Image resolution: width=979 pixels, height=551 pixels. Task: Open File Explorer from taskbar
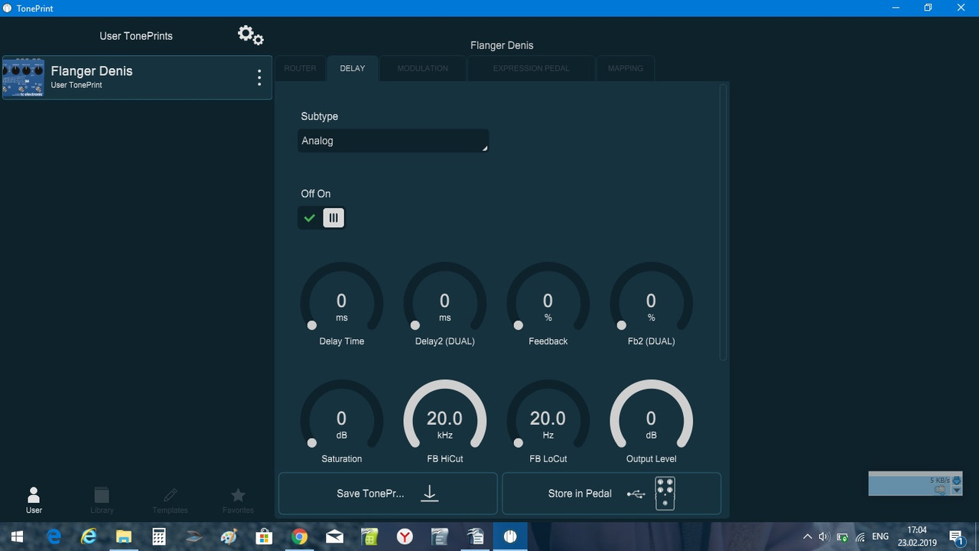coord(124,537)
